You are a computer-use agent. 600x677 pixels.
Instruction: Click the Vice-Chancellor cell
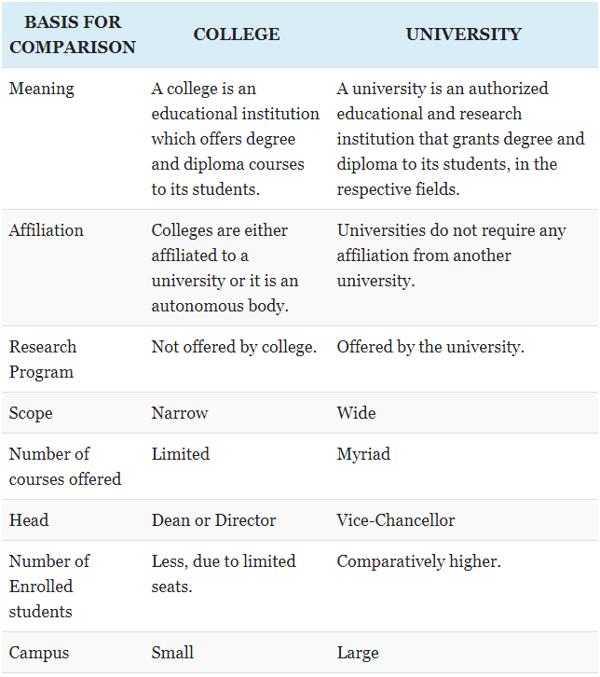tap(396, 520)
